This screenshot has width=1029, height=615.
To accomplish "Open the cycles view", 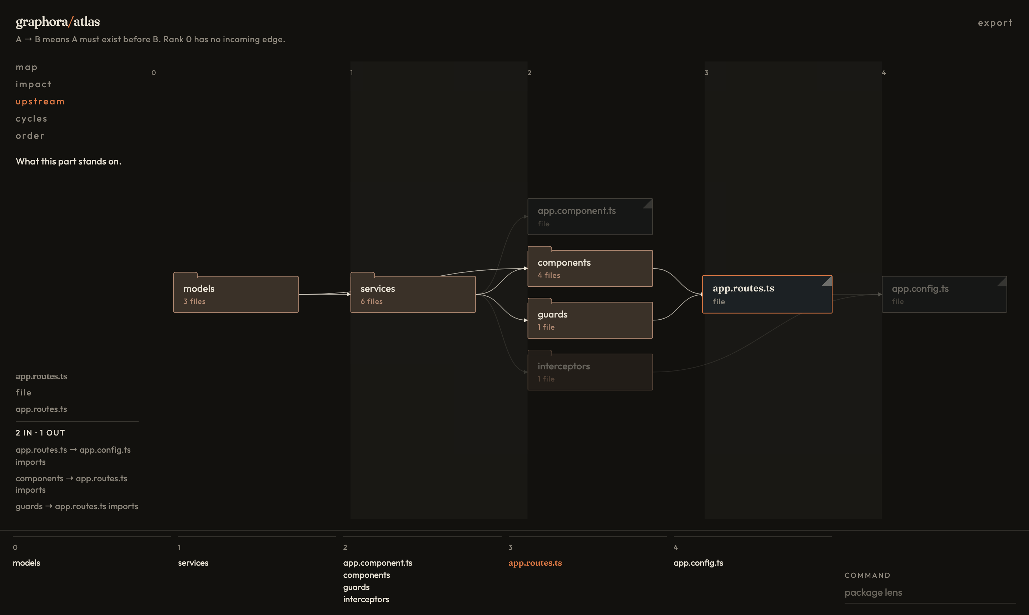I will pyautogui.click(x=31, y=118).
